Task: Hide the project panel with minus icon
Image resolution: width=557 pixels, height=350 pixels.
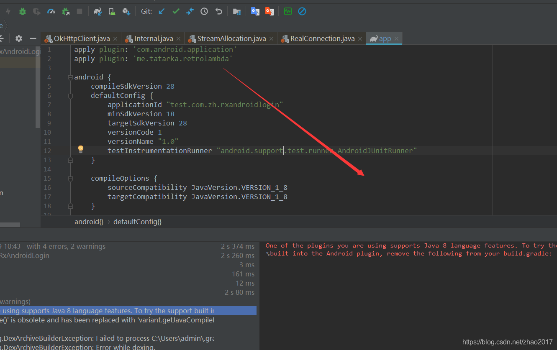Action: (33, 38)
